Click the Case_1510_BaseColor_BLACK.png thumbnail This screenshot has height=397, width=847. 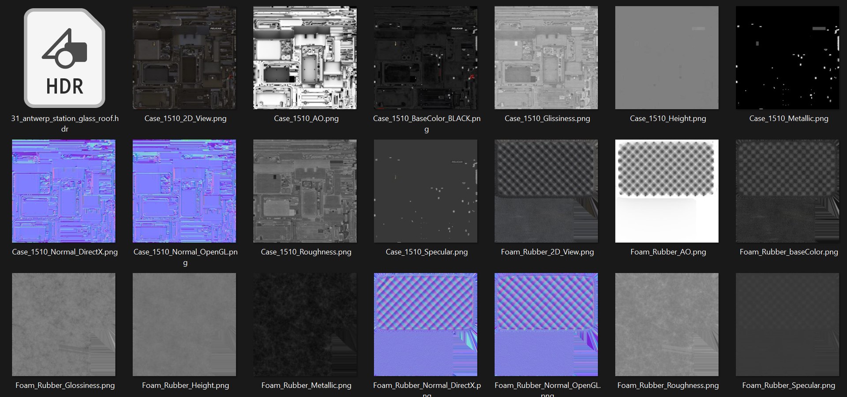pos(426,58)
